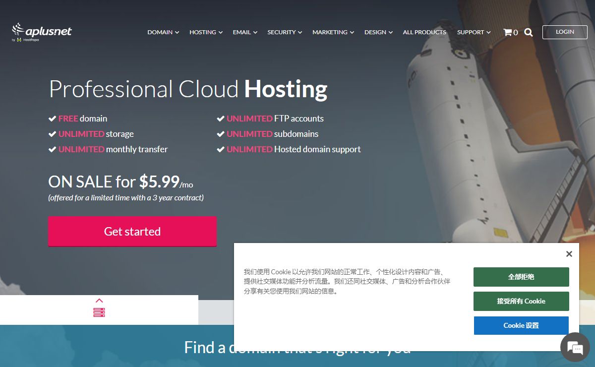Click the pink server stack icon
Screen dimensions: 595x367
coord(99,312)
